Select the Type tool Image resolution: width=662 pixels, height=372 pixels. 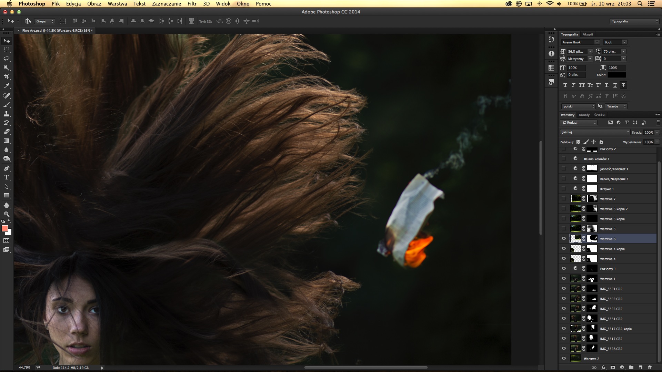6,177
